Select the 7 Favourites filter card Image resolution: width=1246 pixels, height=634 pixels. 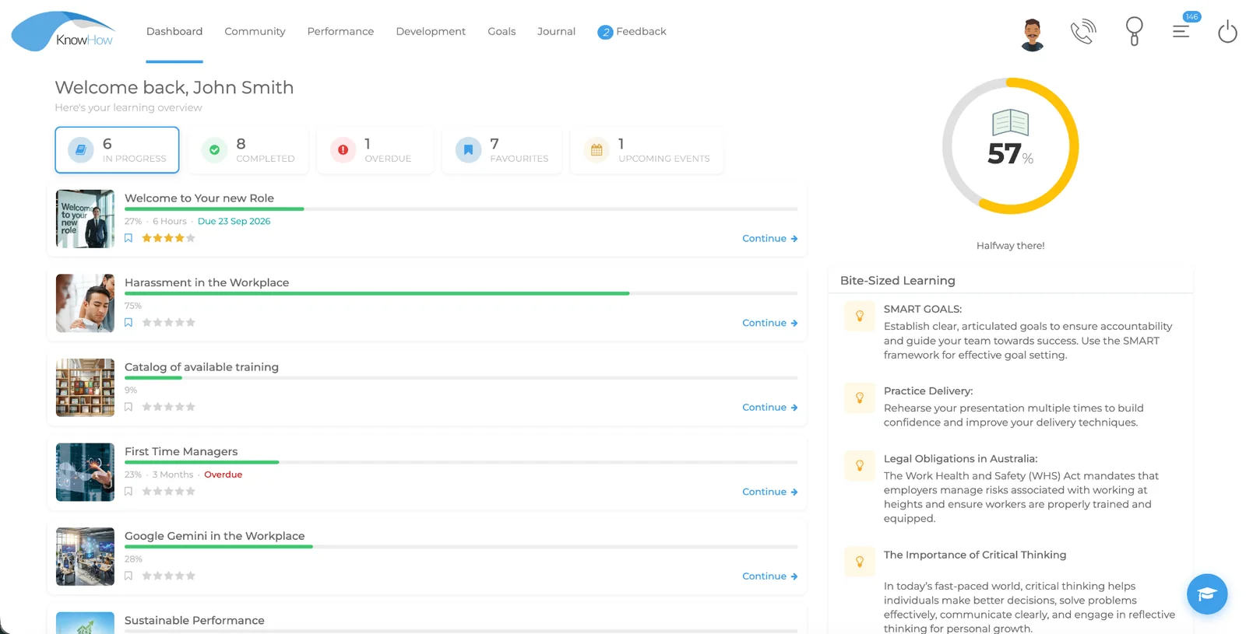(502, 150)
